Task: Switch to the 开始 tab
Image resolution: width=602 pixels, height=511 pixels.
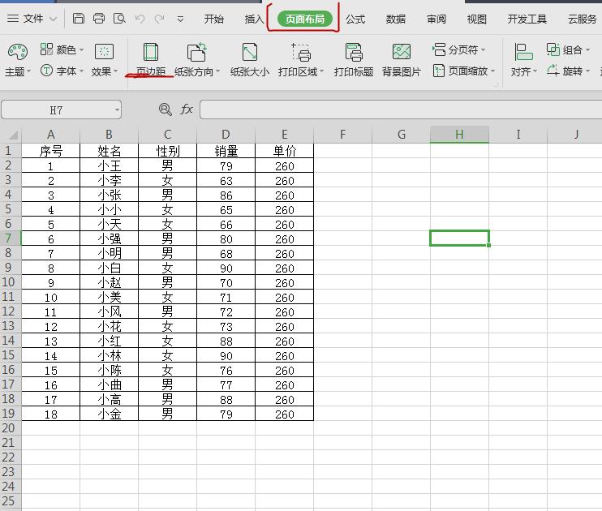Action: (x=214, y=19)
